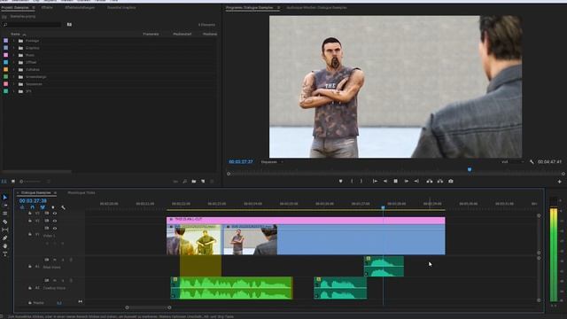This screenshot has width=567, height=319.
Task: Open Program monitor panel menu
Action: click(x=278, y=8)
